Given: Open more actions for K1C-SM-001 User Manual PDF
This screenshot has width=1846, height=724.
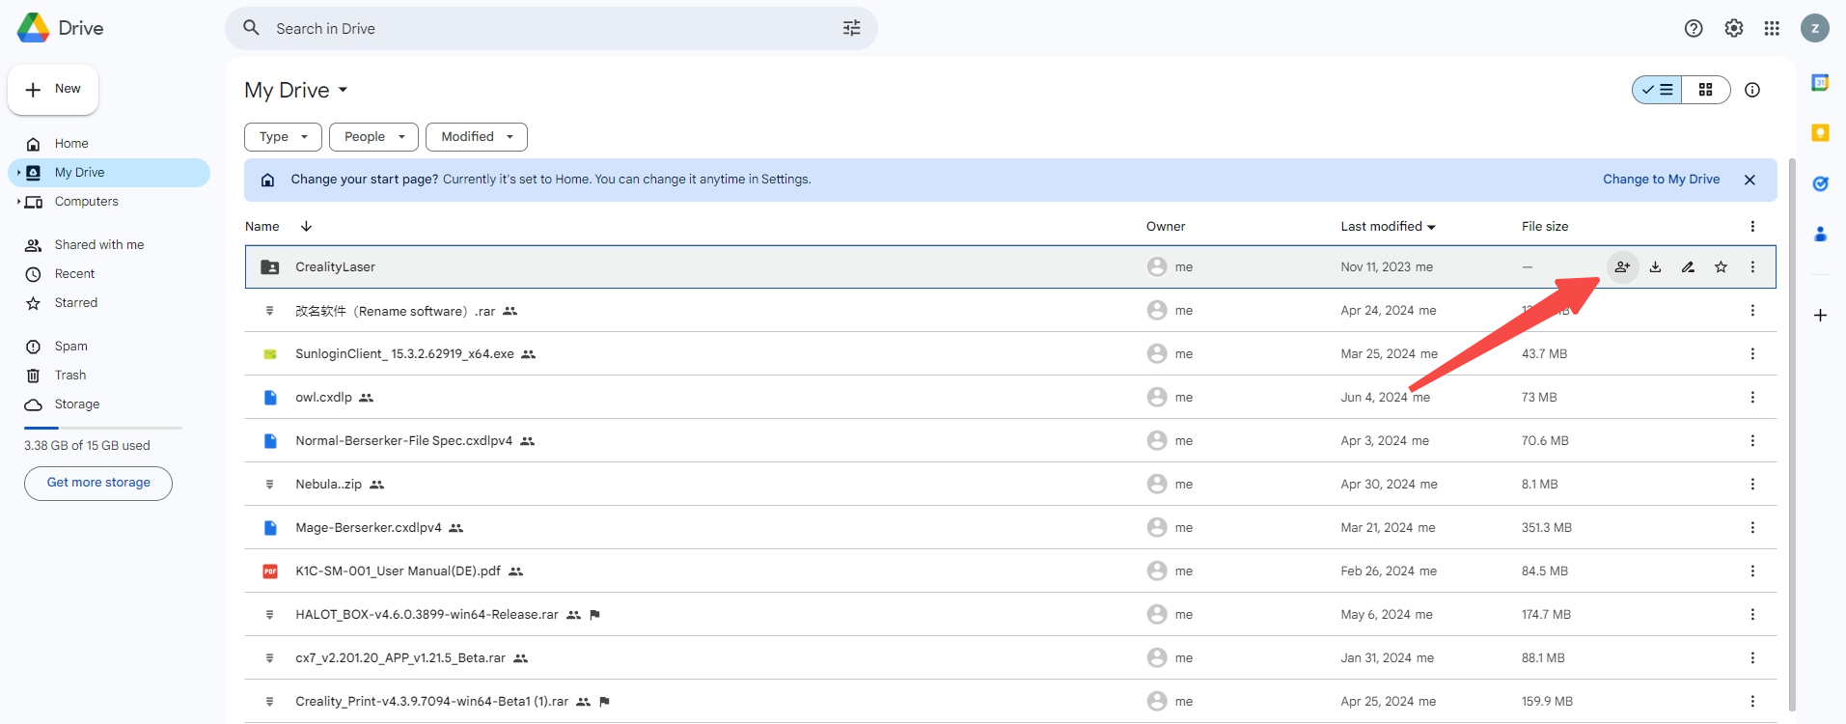Looking at the screenshot, I should pos(1752,571).
